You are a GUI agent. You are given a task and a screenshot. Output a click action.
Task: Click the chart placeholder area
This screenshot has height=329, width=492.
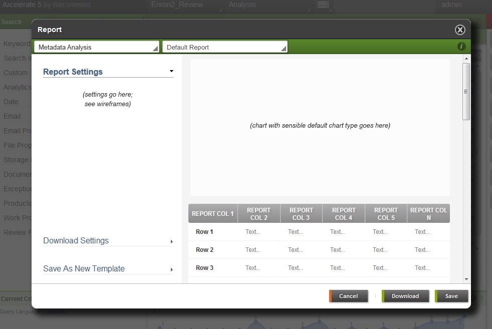click(320, 127)
